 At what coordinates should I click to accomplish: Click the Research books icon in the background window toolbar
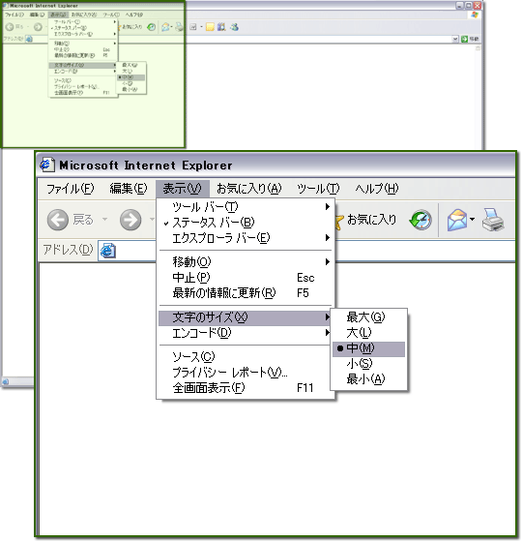click(221, 27)
